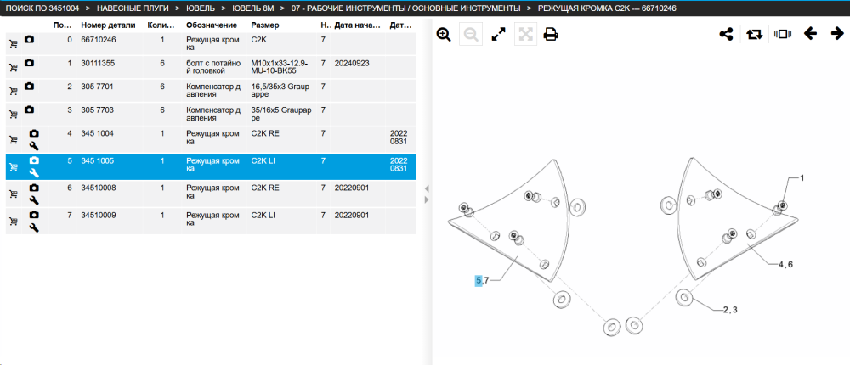Open ЮВЕЛЬ 8М breadcrumb
The height and width of the screenshot is (365, 850).
pos(253,8)
